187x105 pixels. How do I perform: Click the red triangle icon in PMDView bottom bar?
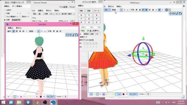104,94
